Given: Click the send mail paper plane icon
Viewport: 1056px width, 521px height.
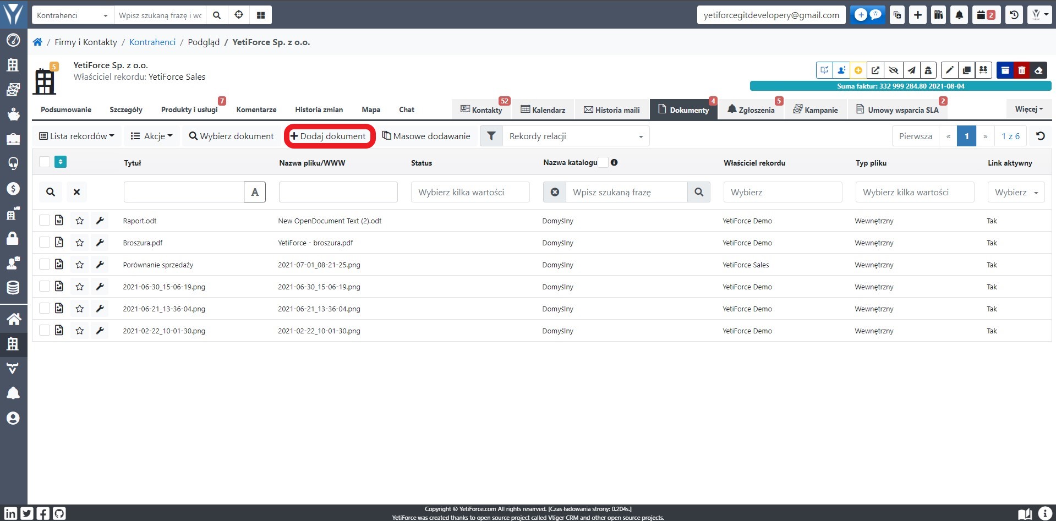Looking at the screenshot, I should coord(911,70).
